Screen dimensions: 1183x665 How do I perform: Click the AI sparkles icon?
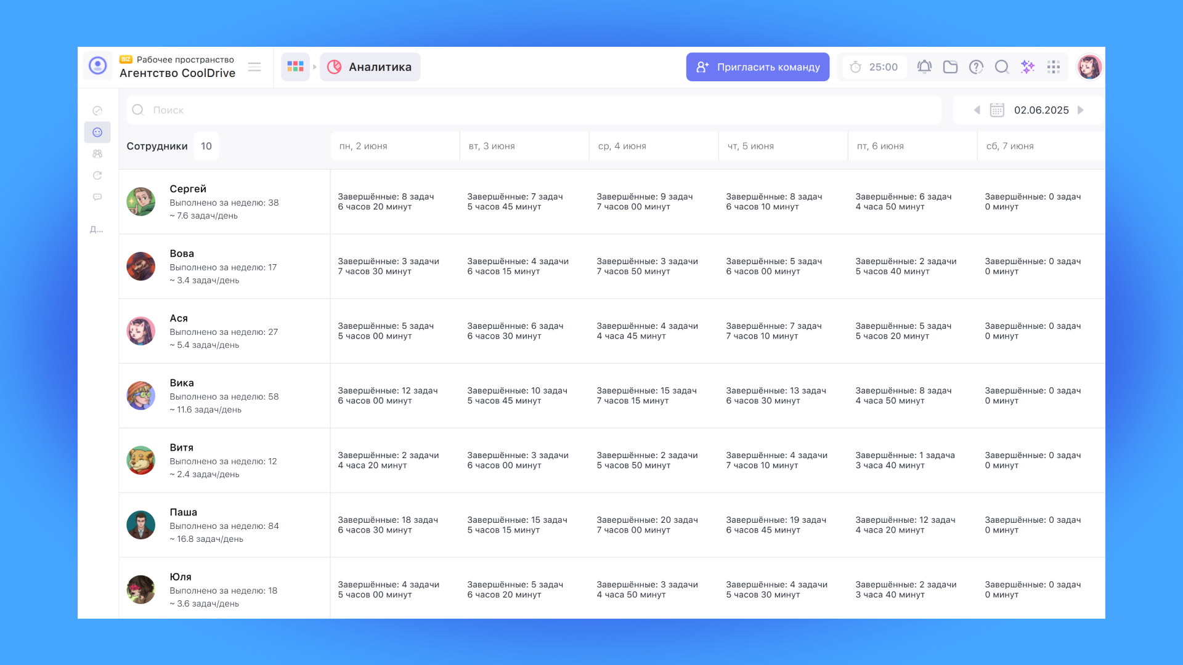click(x=1028, y=67)
